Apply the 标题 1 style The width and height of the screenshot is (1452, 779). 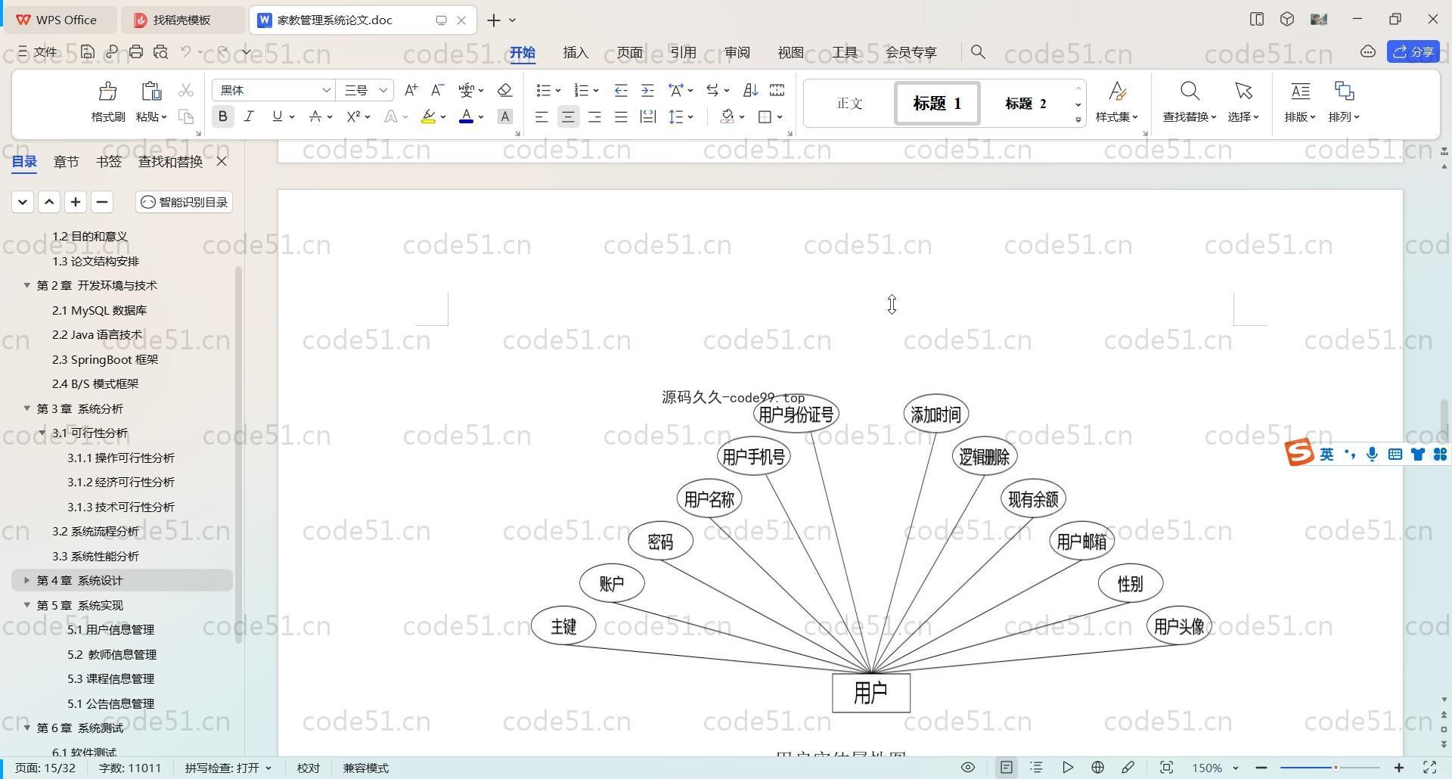[x=937, y=104]
